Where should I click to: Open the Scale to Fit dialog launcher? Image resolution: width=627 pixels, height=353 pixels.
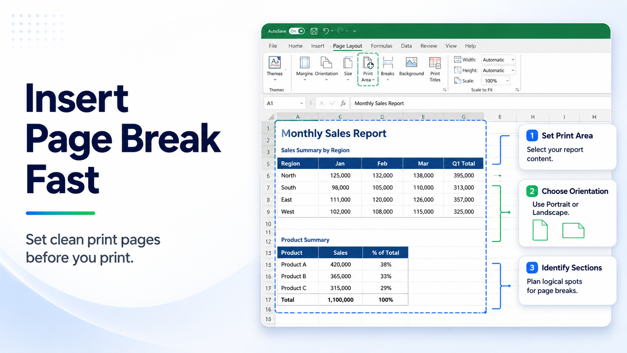coord(517,90)
